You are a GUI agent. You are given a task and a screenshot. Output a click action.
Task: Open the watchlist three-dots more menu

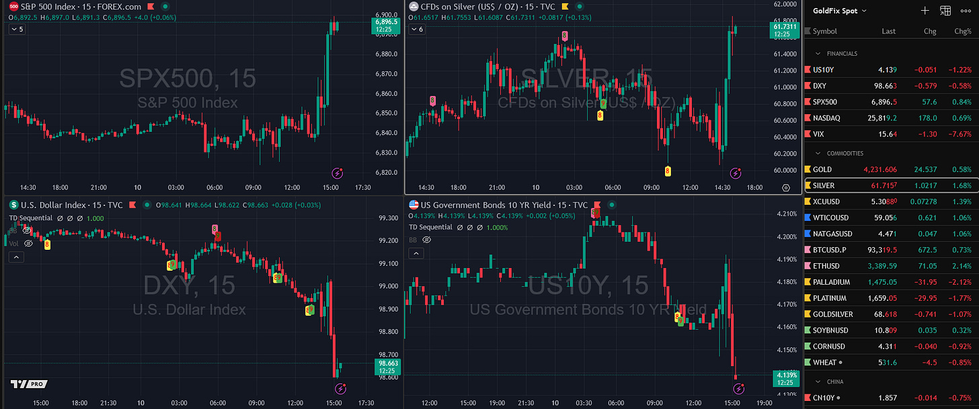[x=966, y=11]
